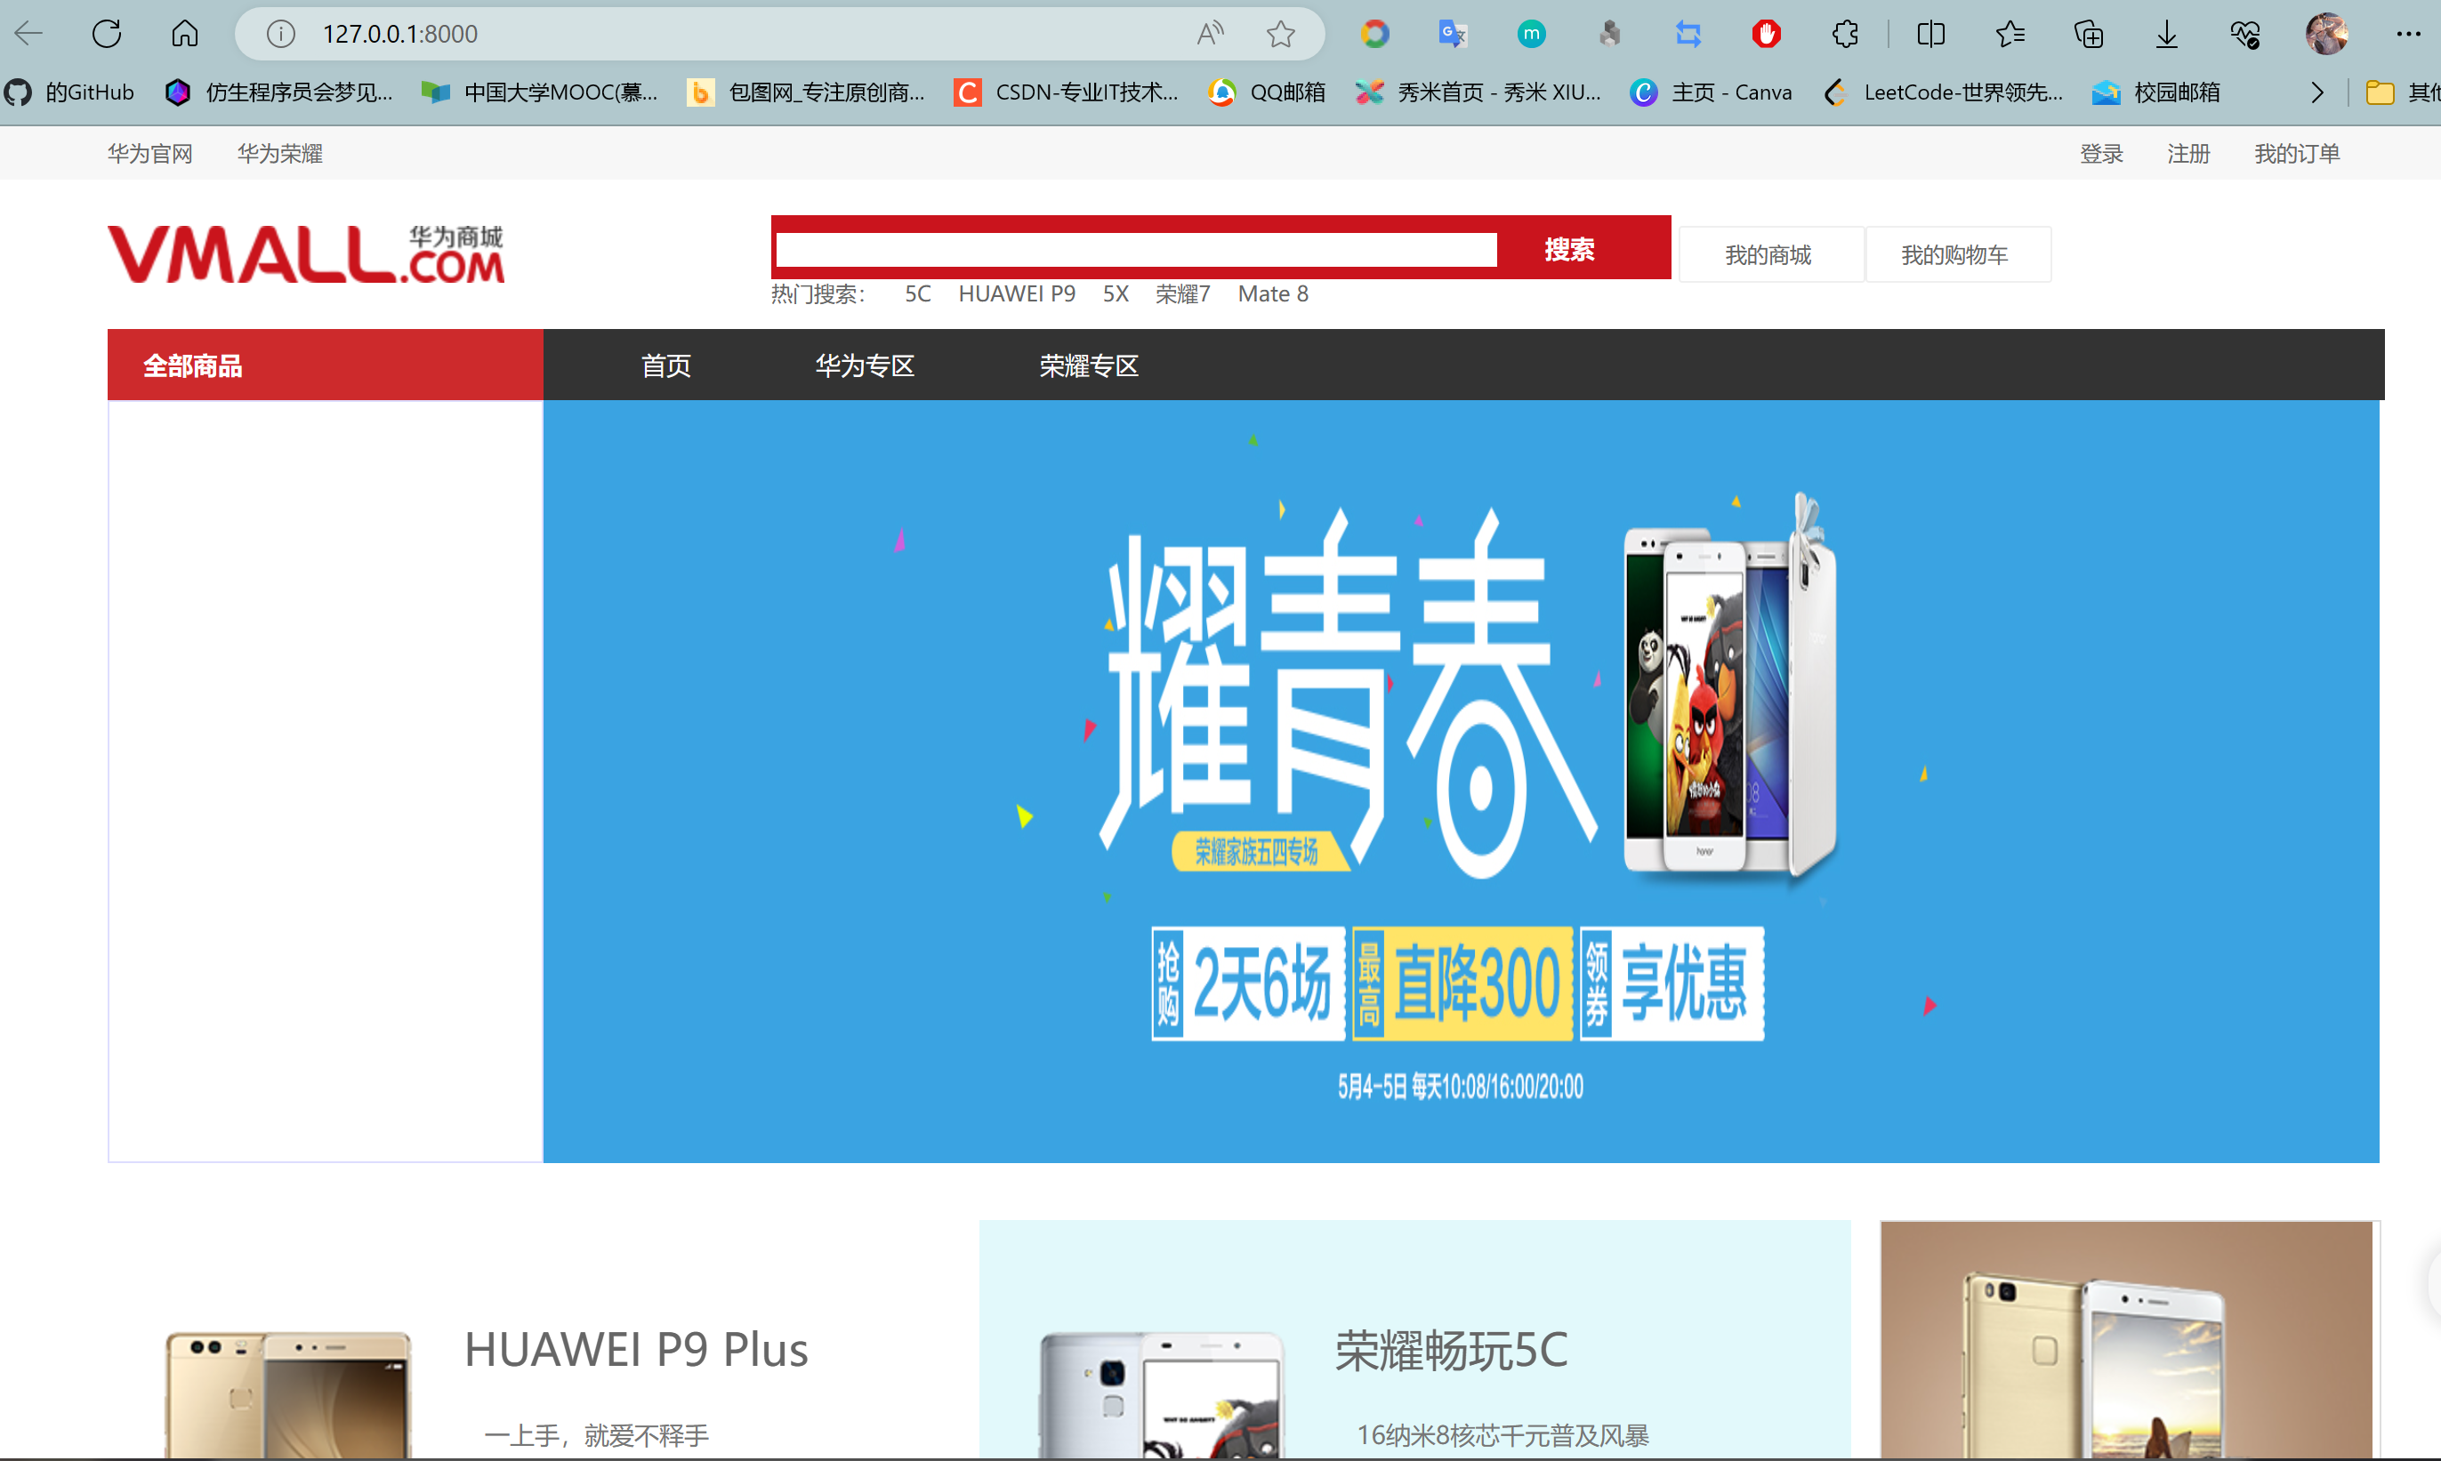Viewport: 2441px width, 1461px height.
Task: Open the Read aloud icon
Action: 1210,35
